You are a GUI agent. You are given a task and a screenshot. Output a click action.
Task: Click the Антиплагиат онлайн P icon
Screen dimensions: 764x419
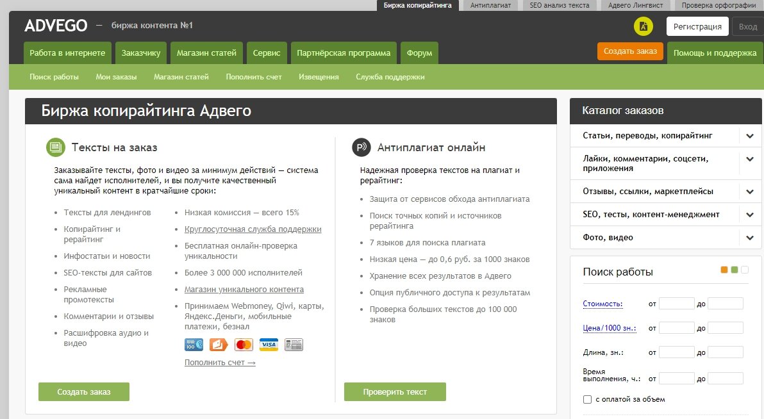[361, 147]
